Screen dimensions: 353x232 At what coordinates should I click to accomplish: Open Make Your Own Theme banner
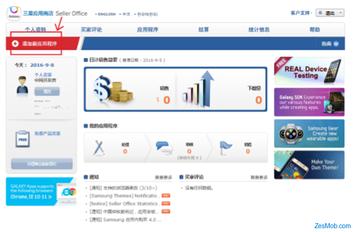pos(309,165)
